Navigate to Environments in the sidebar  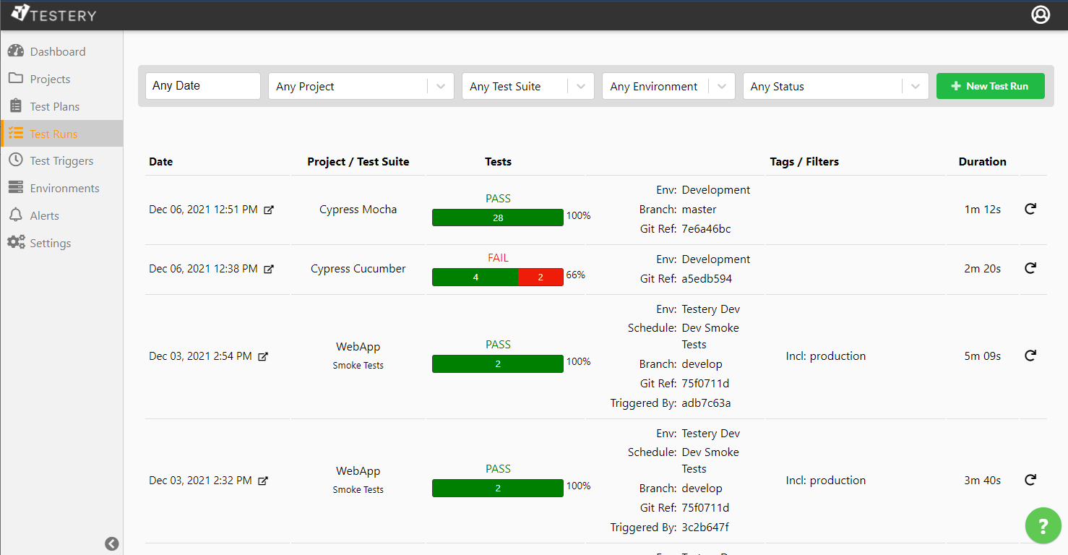pos(64,188)
